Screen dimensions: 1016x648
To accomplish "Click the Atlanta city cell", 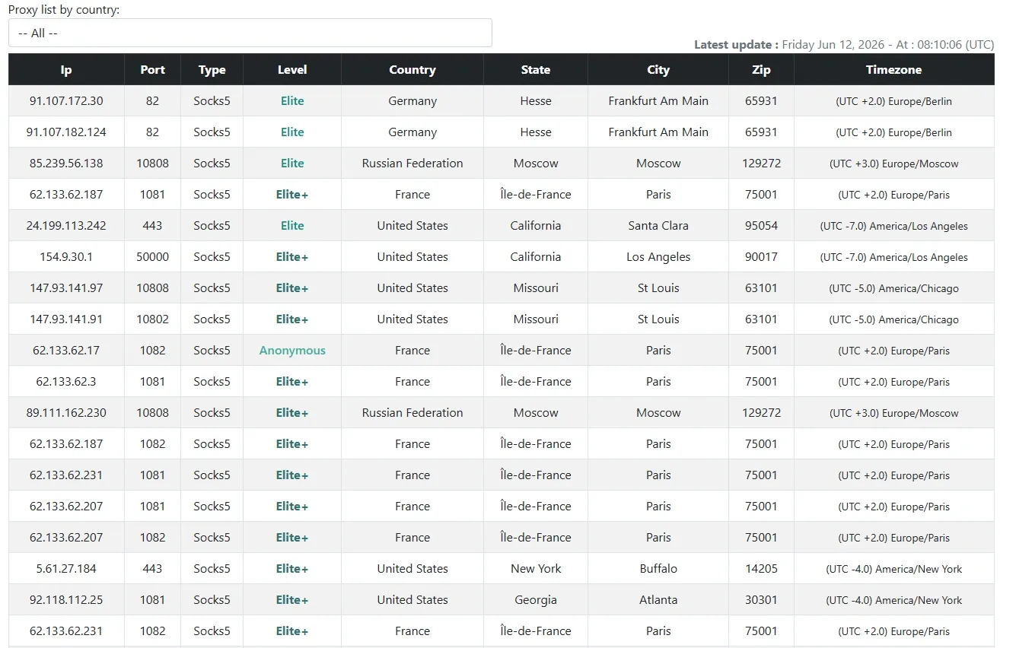I will coord(658,600).
